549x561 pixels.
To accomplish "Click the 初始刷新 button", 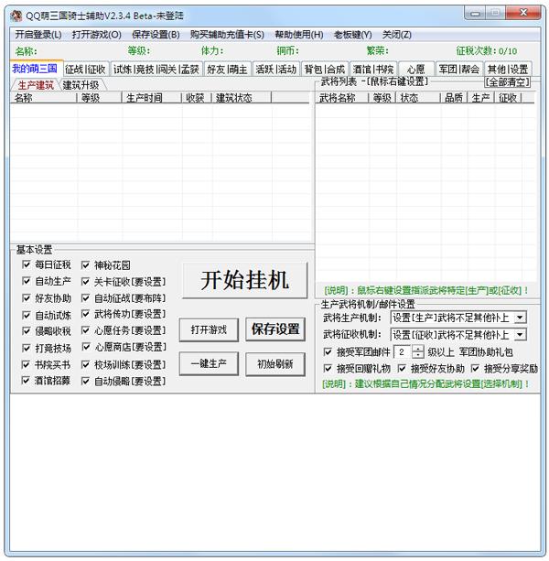I will click(275, 364).
